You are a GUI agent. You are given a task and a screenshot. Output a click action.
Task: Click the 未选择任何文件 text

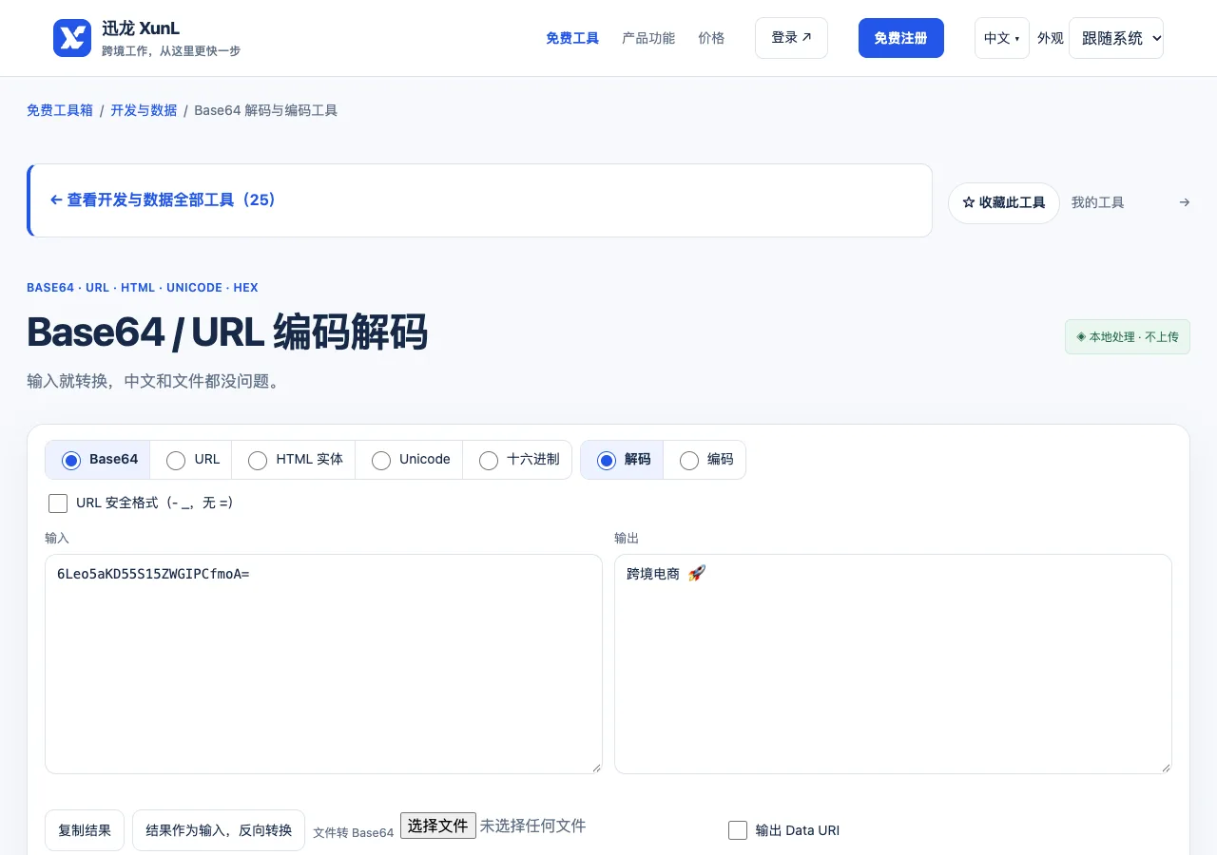532,826
